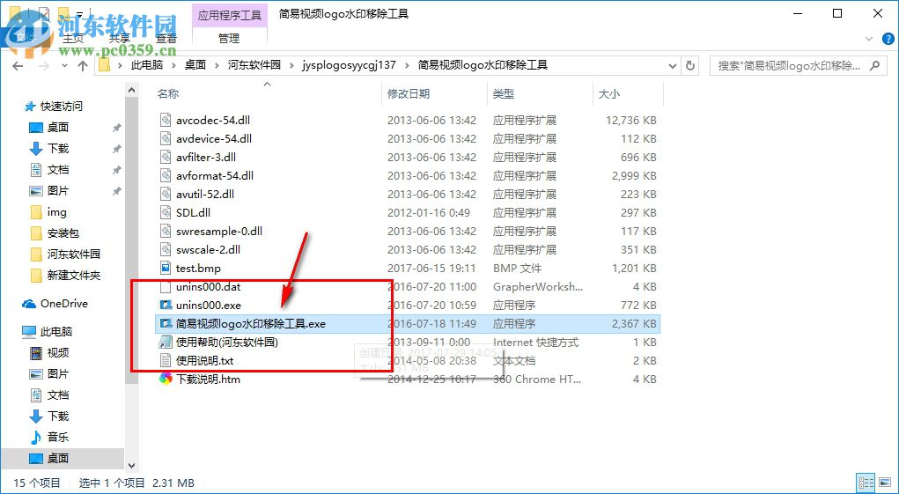Open recent locations dropdown arrow
This screenshot has width=899, height=494.
click(63, 66)
